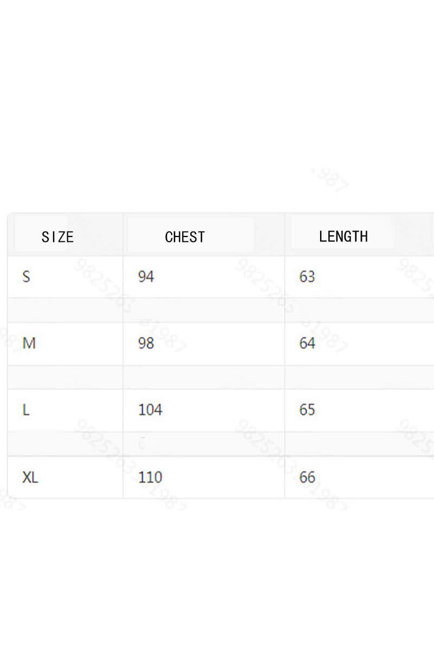Click the blank spacer cell below 94
The width and height of the screenshot is (434, 651).
pyautogui.click(x=203, y=310)
